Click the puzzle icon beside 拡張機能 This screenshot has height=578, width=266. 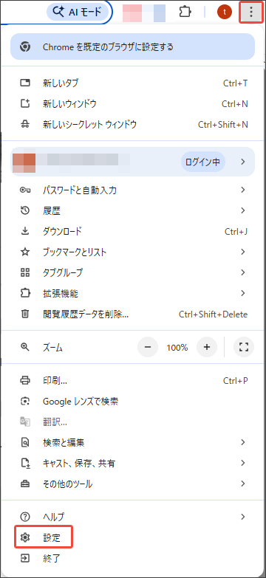(x=24, y=293)
